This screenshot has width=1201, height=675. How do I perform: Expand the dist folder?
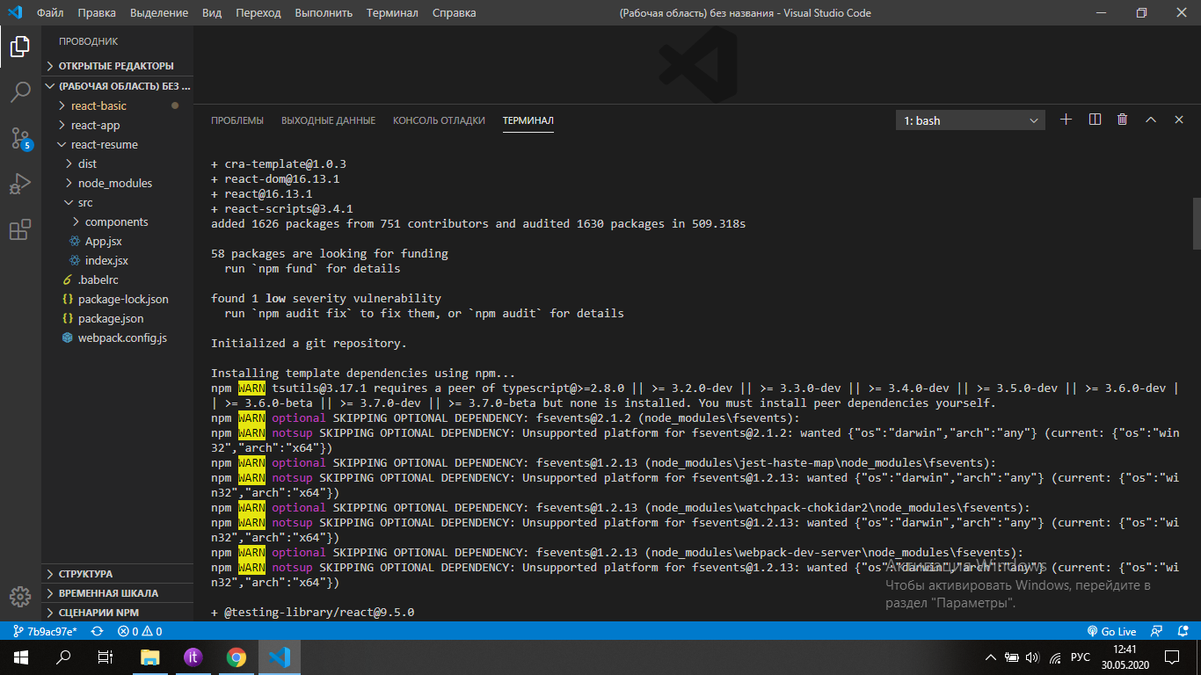[118, 163]
